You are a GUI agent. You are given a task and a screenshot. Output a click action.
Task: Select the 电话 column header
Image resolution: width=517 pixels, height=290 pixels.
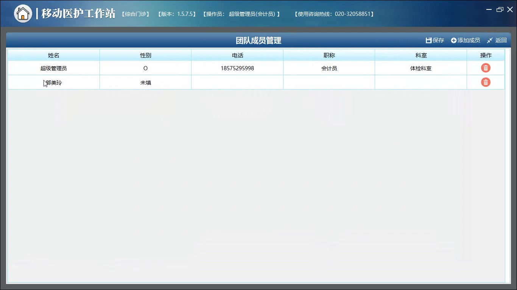point(237,55)
